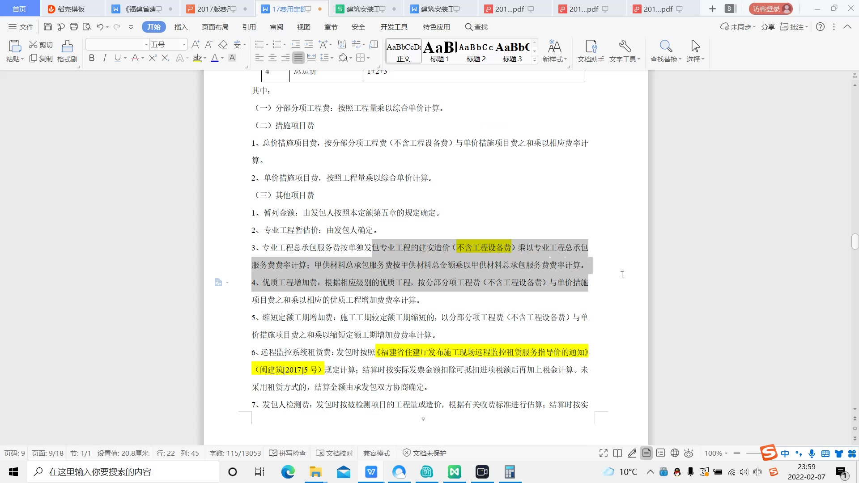This screenshot has width=859, height=483.
Task: Decrease paragraph indent
Action: pos(296,44)
